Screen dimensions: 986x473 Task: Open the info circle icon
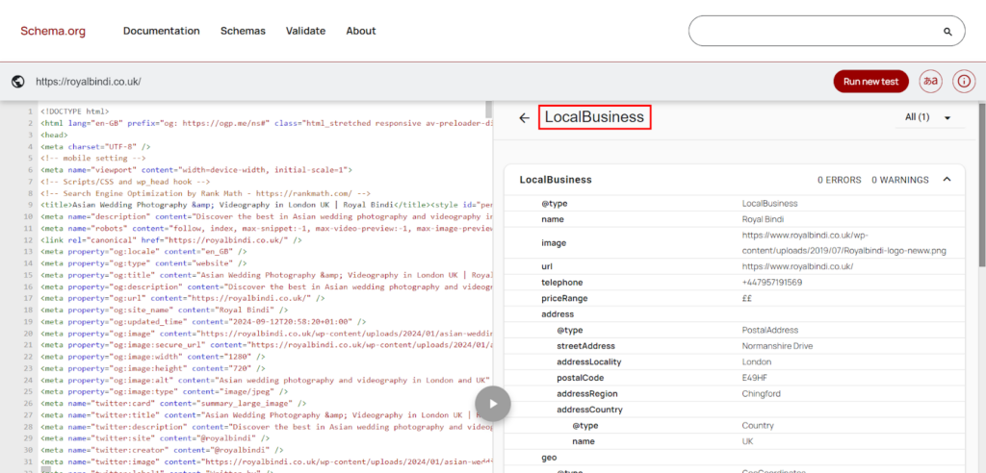point(964,81)
